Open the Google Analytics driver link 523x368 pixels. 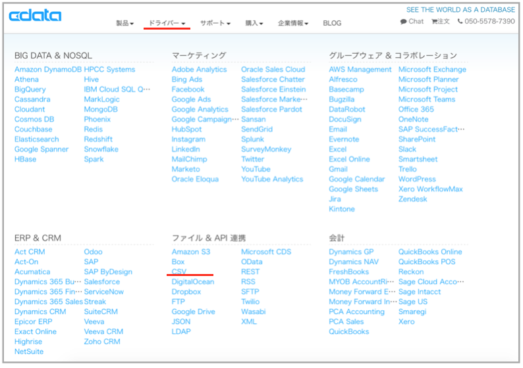(200, 109)
